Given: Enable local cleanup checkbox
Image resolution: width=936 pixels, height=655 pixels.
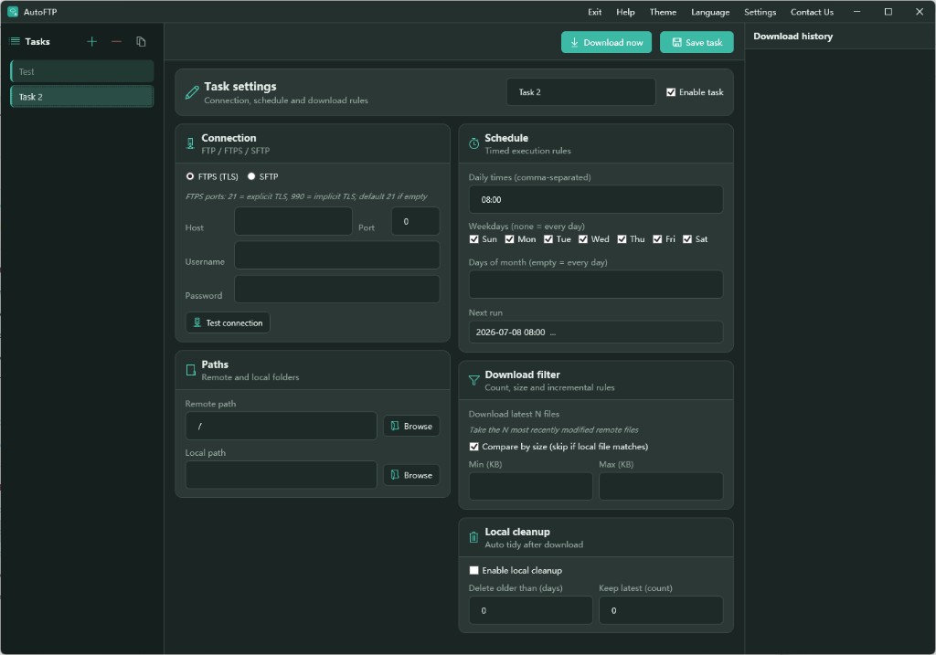Looking at the screenshot, I should (474, 570).
